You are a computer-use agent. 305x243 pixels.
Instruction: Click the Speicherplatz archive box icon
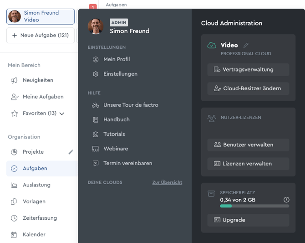coord(211,194)
